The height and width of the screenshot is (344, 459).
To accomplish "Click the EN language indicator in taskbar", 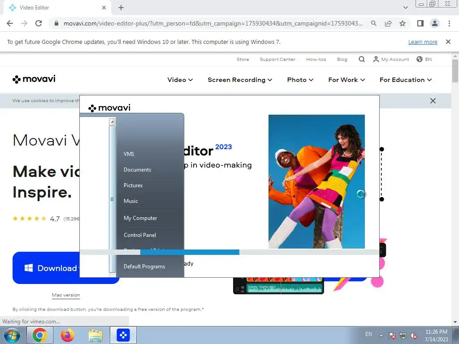I will point(368,334).
